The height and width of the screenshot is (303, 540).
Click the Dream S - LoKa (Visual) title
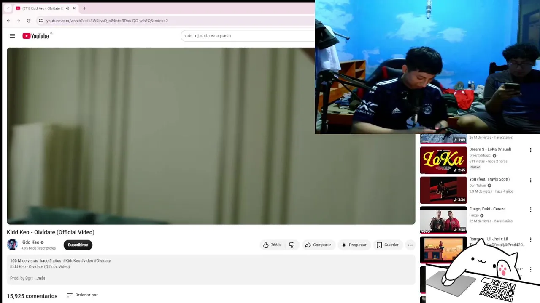click(490, 149)
